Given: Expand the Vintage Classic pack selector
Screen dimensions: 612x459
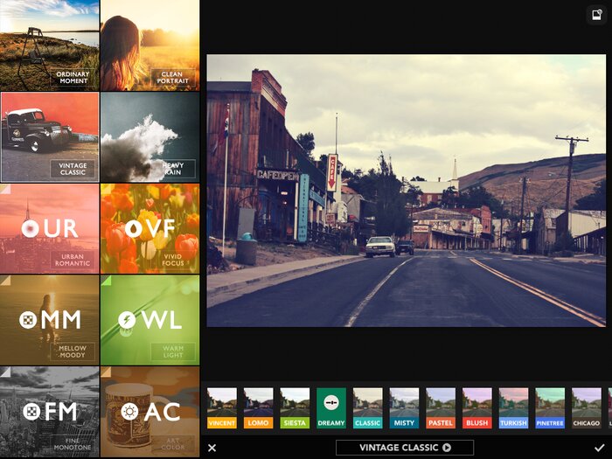Looking at the screenshot, I should 405,448.
